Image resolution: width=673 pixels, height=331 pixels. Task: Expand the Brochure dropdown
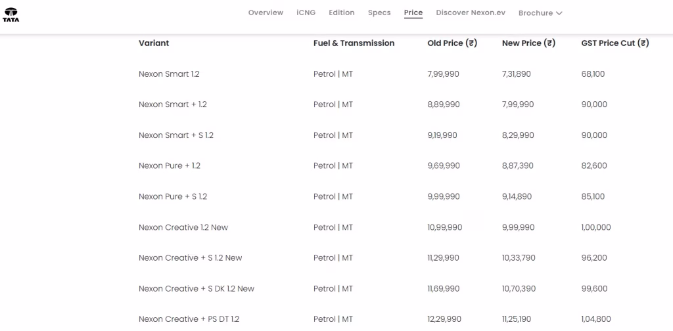tap(540, 13)
